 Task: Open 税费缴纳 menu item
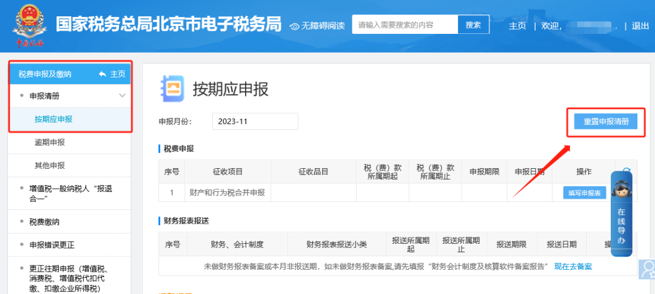[x=70, y=221]
